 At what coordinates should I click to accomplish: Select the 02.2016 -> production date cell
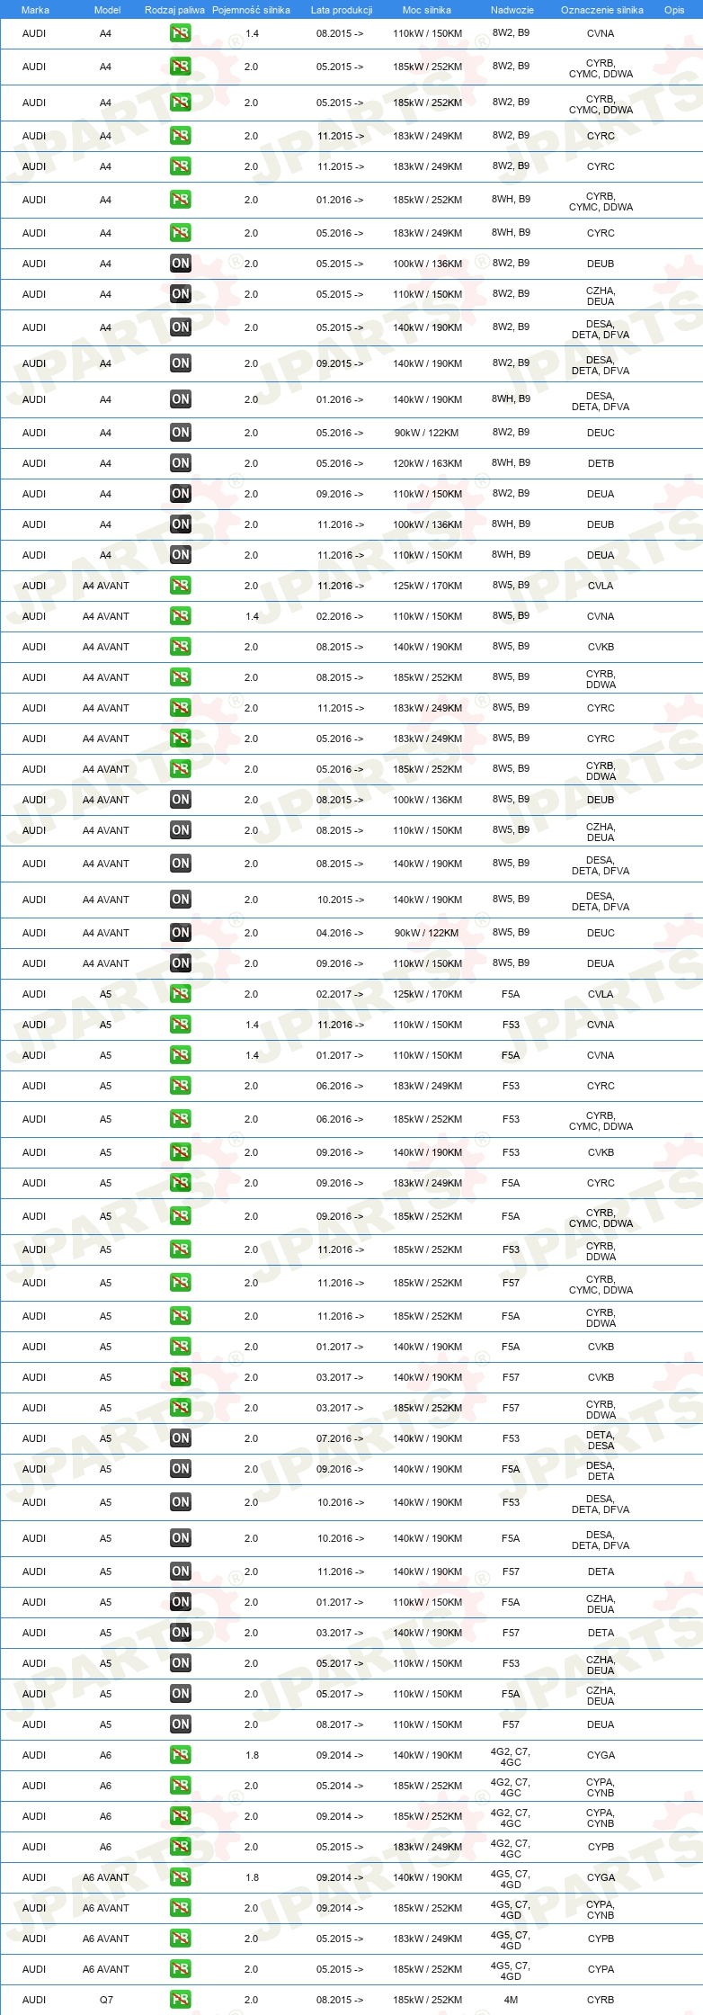[x=340, y=616]
